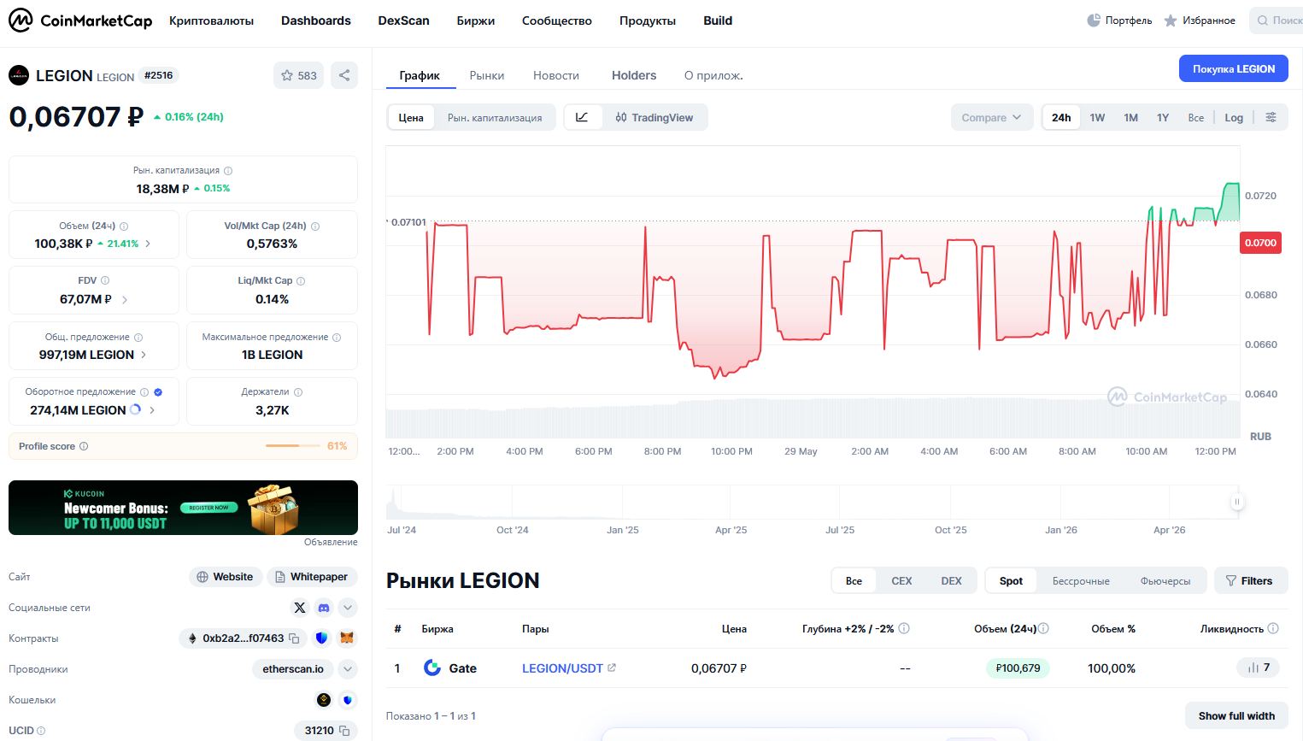Copy the UCID 31210 value
The image size is (1303, 741).
click(x=344, y=731)
